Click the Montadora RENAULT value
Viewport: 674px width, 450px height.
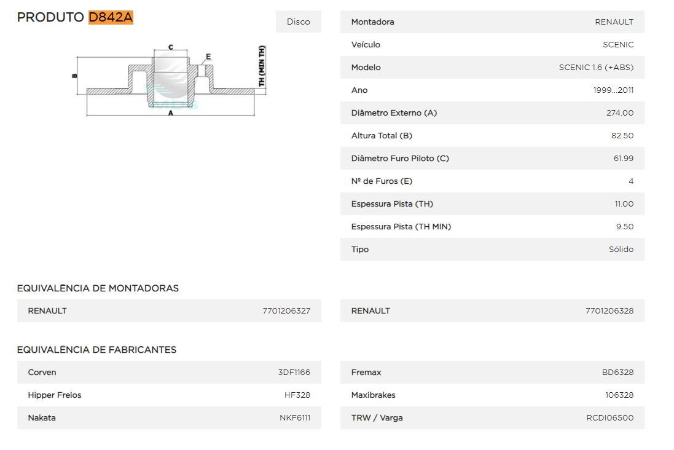(614, 22)
